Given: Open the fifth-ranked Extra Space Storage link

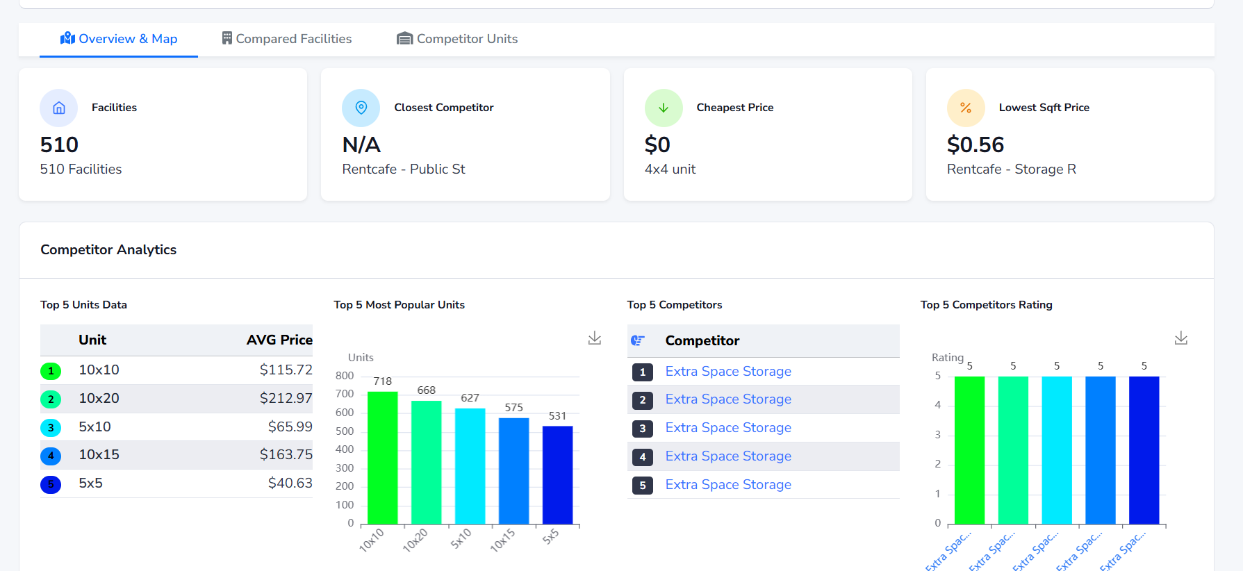Looking at the screenshot, I should [728, 485].
